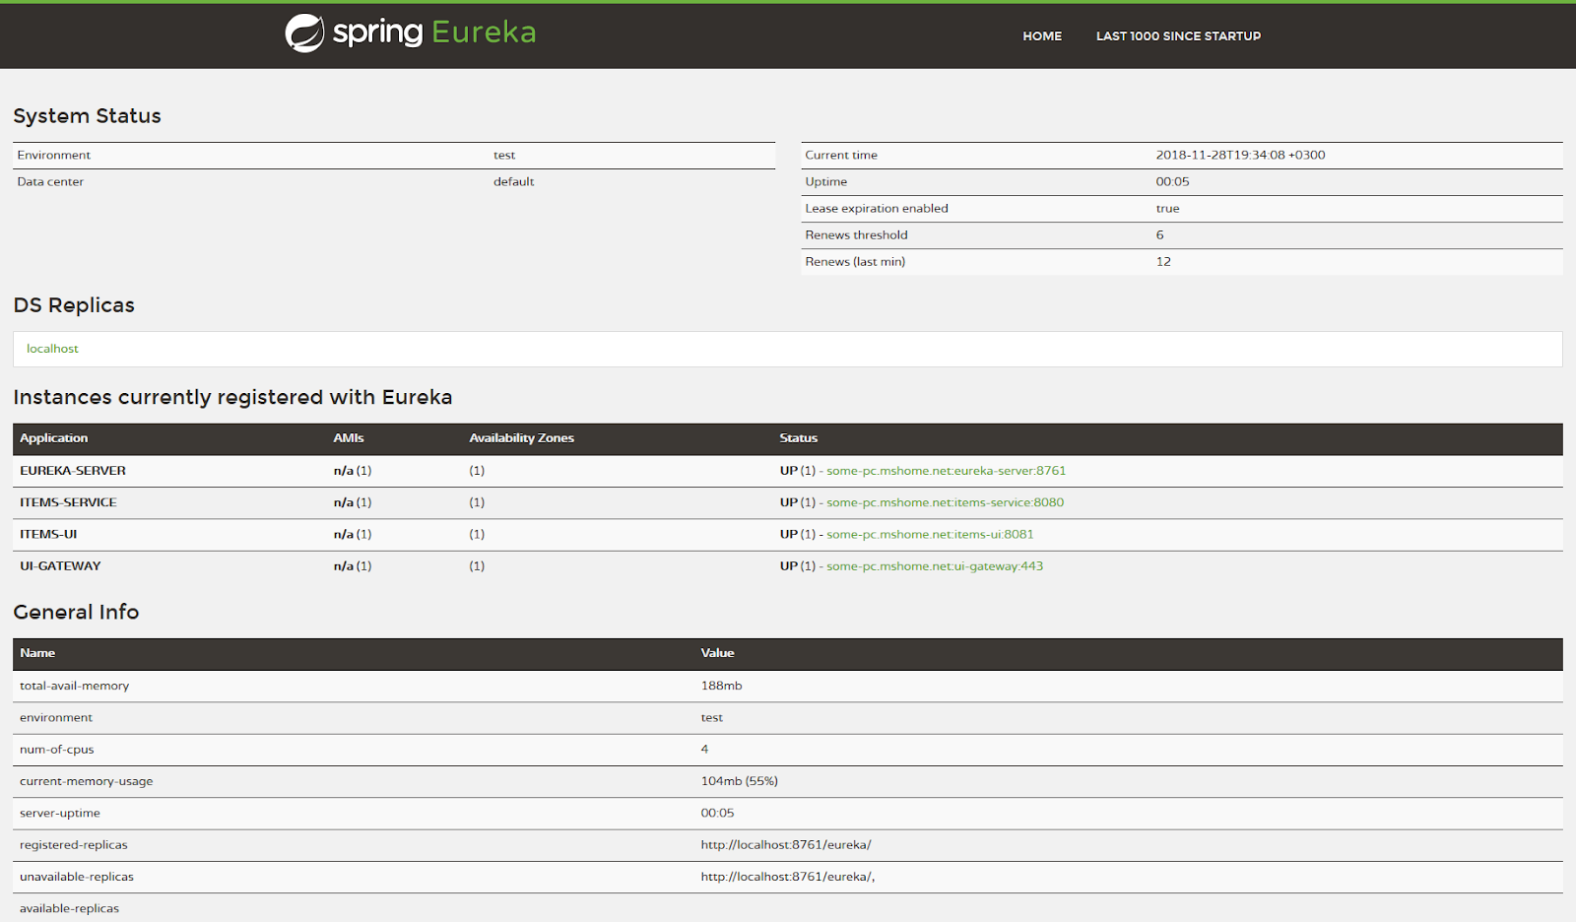This screenshot has width=1576, height=922.
Task: Click the System Status heading
Action: pos(87,116)
